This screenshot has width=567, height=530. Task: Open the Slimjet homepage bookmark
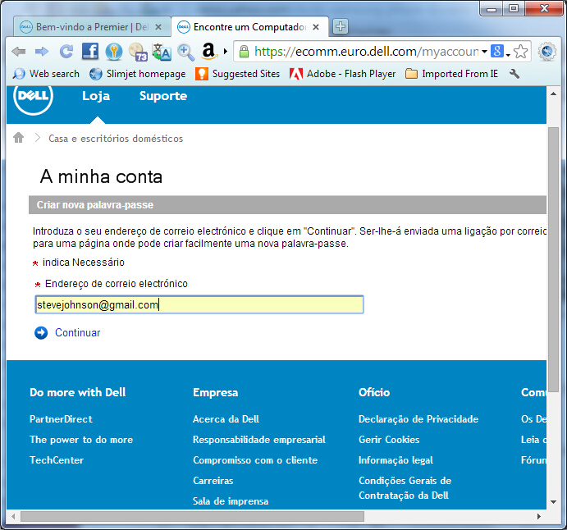pos(137,74)
